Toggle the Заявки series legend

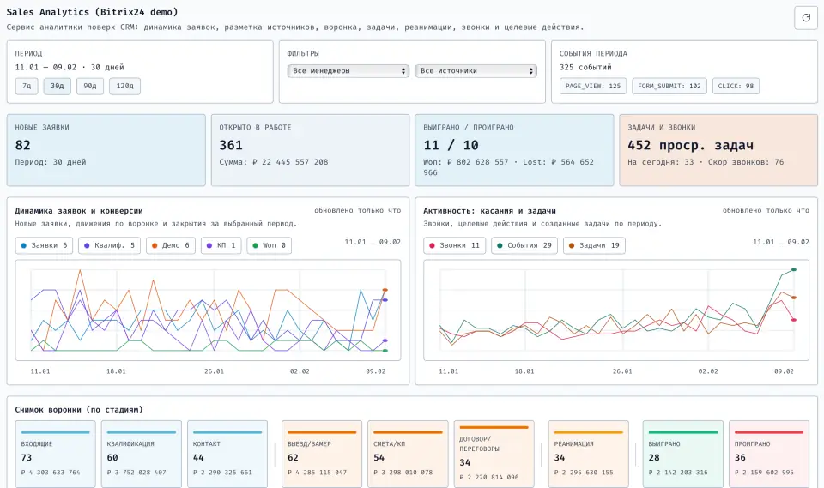pos(44,245)
